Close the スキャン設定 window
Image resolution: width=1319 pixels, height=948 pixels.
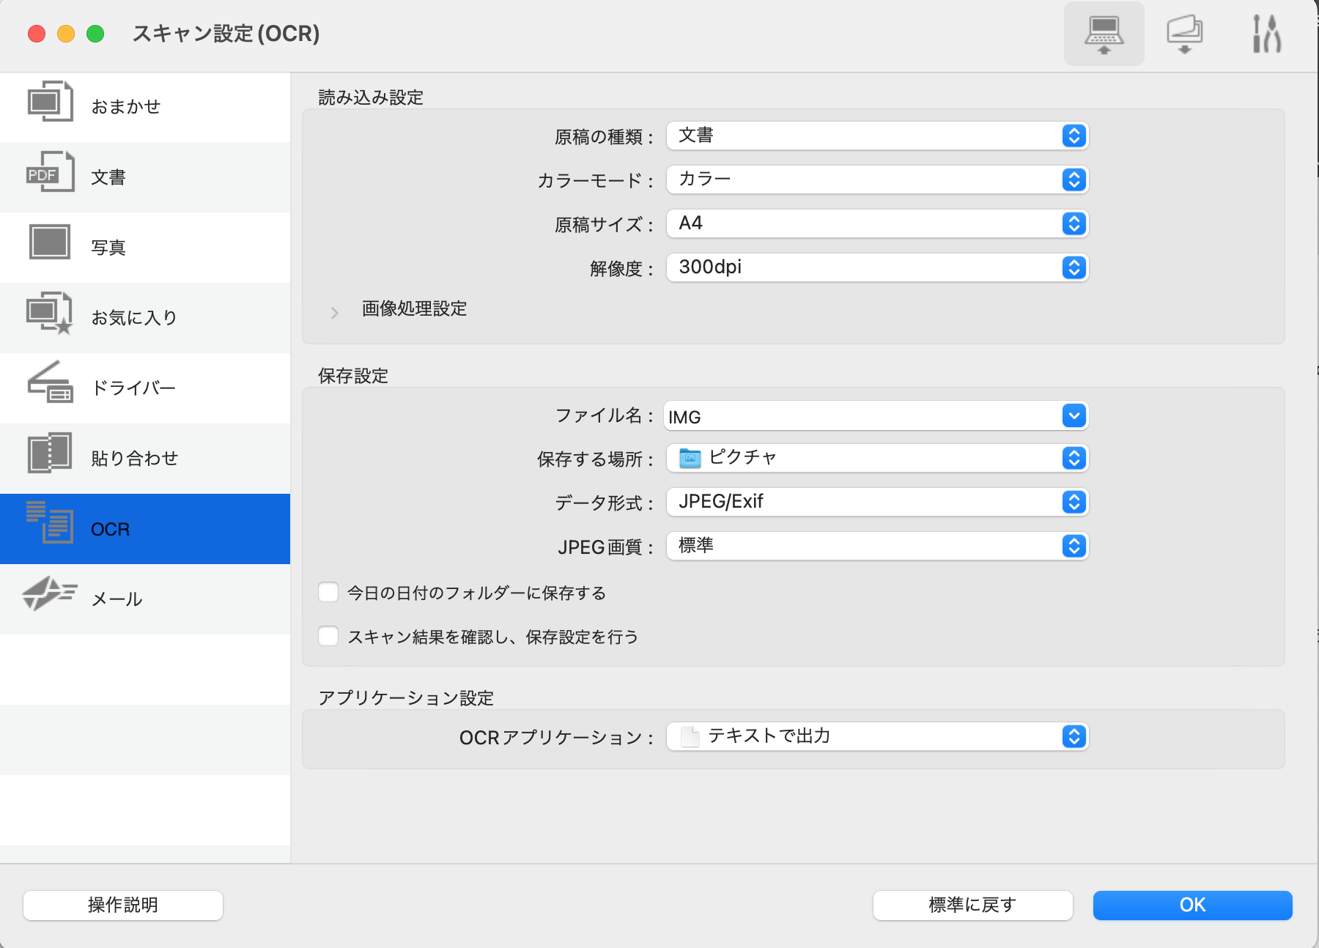(x=37, y=34)
